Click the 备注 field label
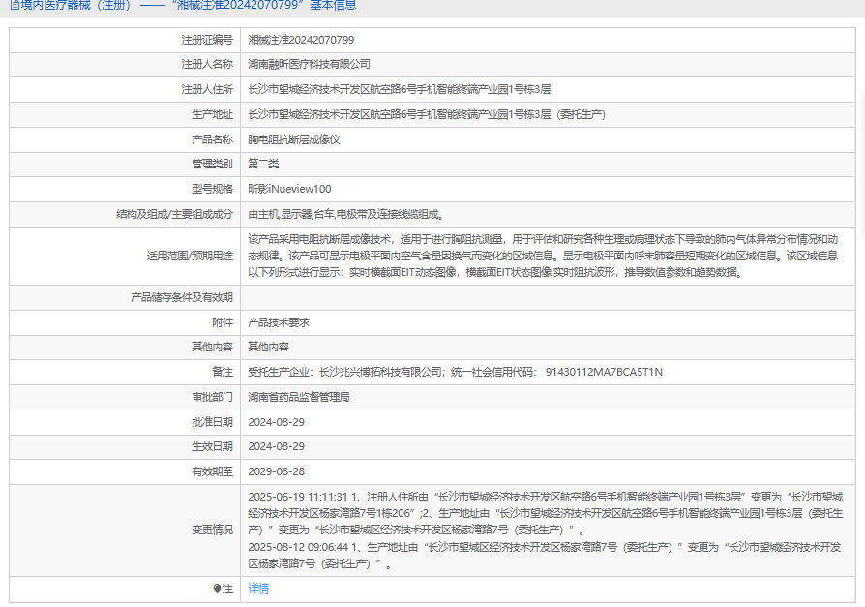This screenshot has height=607, width=865. pos(223,372)
